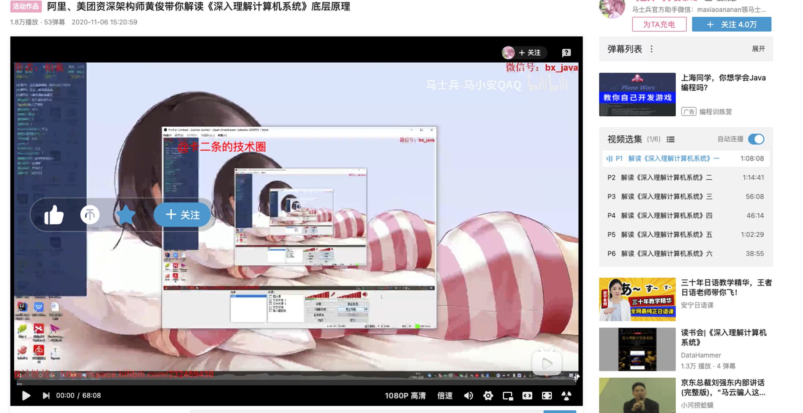Screen dimensions: 803x413
Task: Click the small 关注 button in the player's top corner
Action: pos(530,53)
